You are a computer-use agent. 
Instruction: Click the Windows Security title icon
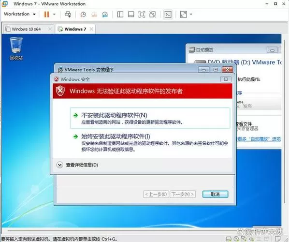click(56, 79)
